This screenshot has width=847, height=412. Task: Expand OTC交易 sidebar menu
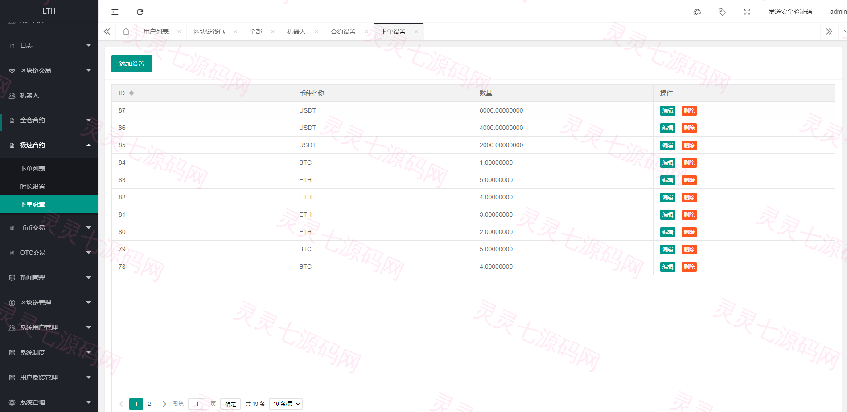point(49,253)
